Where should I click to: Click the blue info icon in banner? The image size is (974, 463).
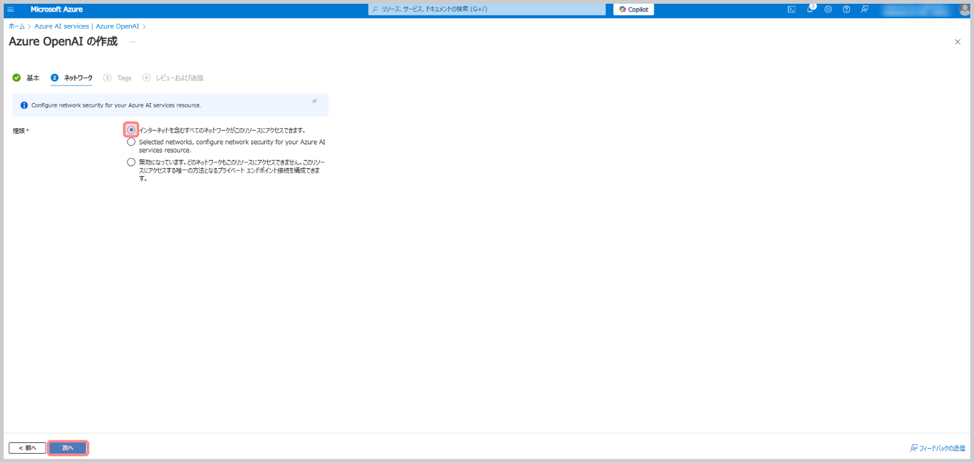pyautogui.click(x=24, y=105)
